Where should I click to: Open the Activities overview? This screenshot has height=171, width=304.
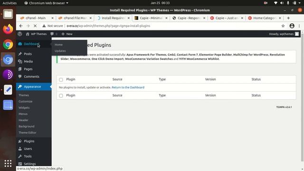(9, 3)
